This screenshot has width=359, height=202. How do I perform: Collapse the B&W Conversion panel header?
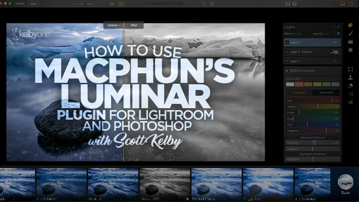[312, 71]
